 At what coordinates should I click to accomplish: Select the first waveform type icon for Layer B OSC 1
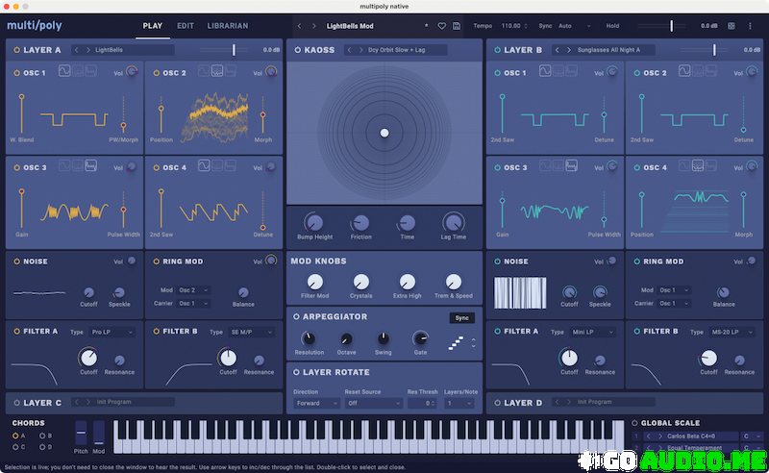(x=545, y=70)
